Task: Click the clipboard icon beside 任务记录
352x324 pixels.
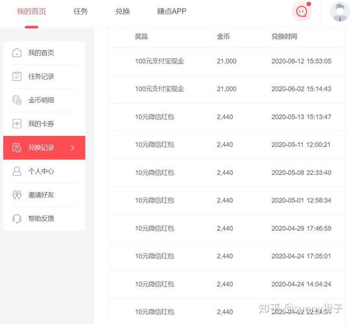Action: click(x=17, y=76)
